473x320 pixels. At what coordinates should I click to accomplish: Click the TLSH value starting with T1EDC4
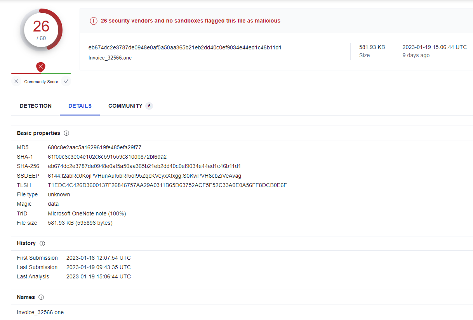(x=167, y=185)
